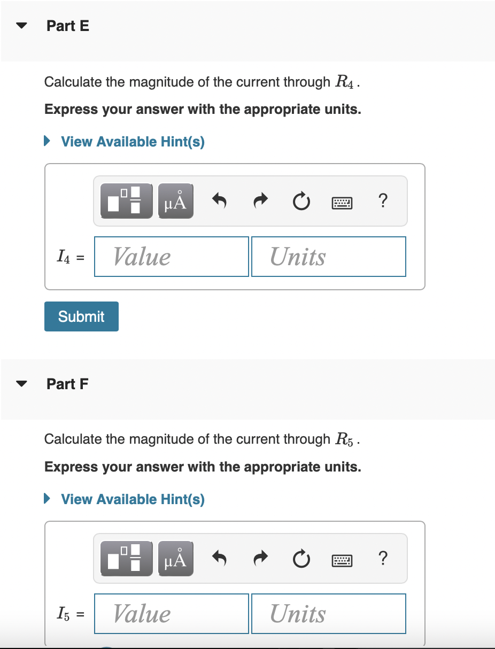Open help question mark in Part E
495x649 pixels.
tap(382, 201)
